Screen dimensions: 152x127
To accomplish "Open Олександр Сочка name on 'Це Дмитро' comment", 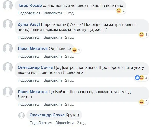I will 35,68.
